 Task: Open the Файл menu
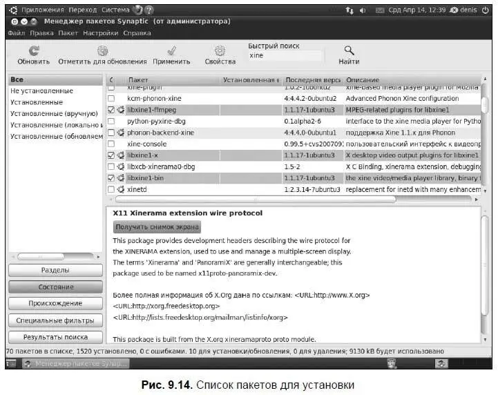17,33
